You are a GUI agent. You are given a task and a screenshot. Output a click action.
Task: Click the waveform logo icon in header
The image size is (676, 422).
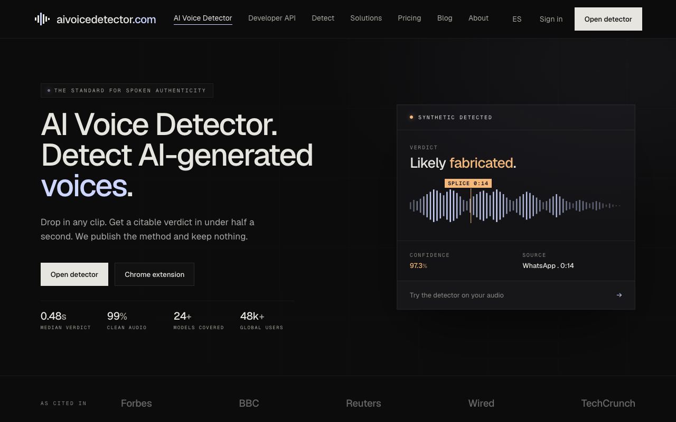[x=42, y=19]
